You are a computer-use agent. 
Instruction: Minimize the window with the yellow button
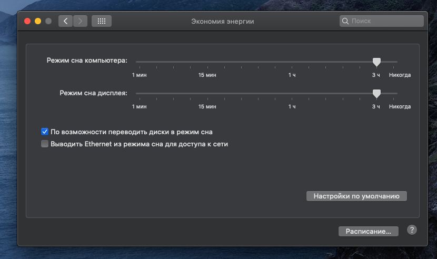pos(38,21)
